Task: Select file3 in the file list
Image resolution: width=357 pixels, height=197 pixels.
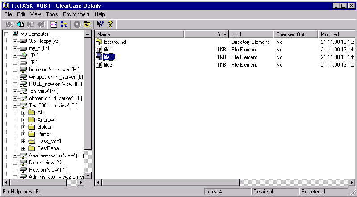Action: (x=108, y=65)
